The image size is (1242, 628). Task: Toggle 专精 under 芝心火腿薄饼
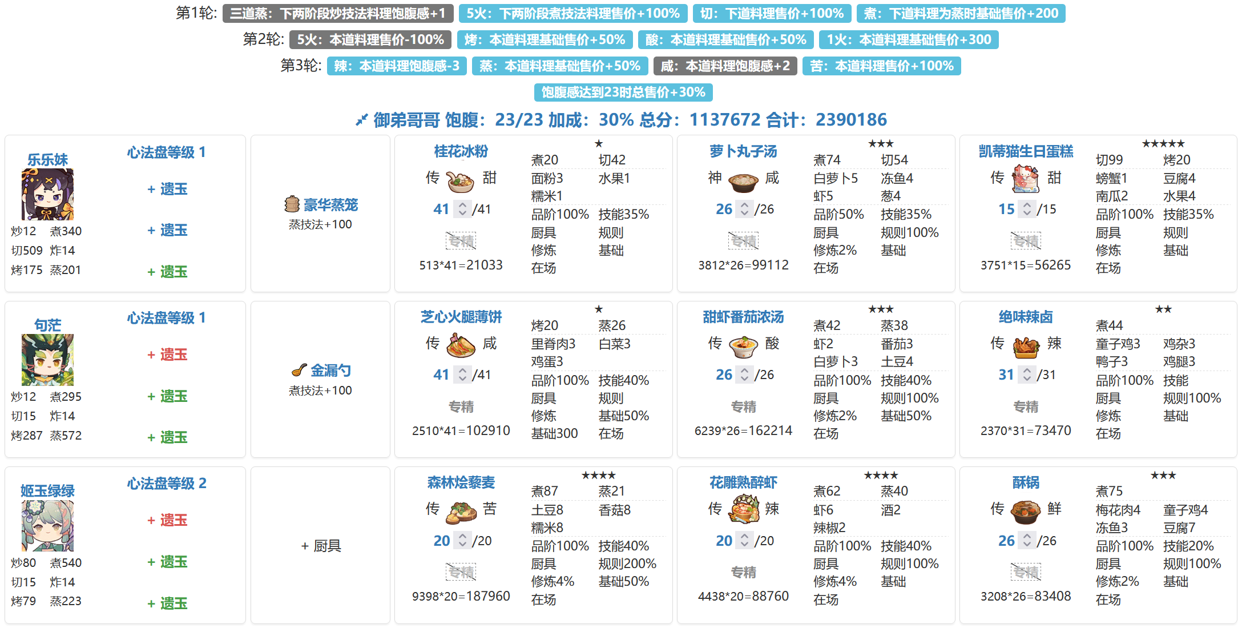(x=461, y=406)
